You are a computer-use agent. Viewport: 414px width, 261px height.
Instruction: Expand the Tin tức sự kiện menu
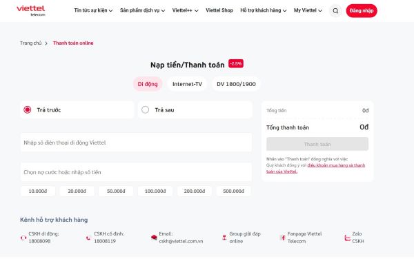pyautogui.click(x=93, y=10)
